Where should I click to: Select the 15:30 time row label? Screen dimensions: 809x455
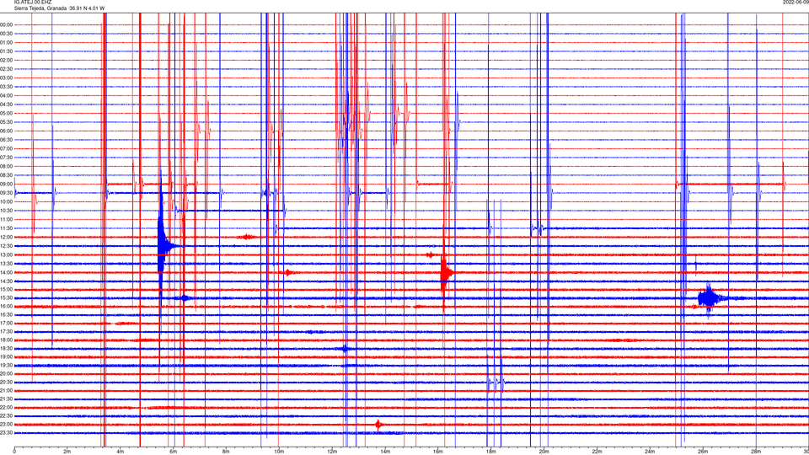click(x=7, y=298)
